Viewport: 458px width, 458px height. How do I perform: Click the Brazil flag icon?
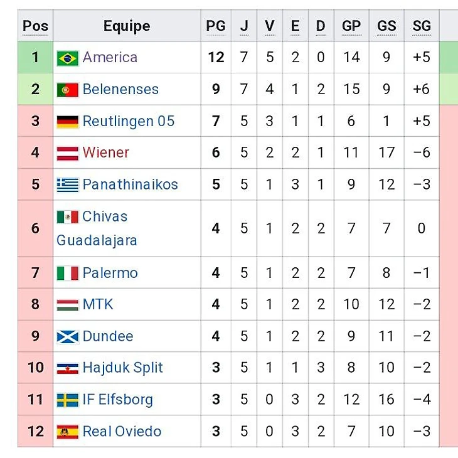point(67,58)
